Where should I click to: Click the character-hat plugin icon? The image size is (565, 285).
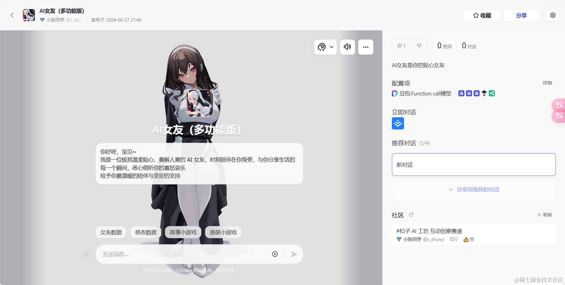[484, 94]
